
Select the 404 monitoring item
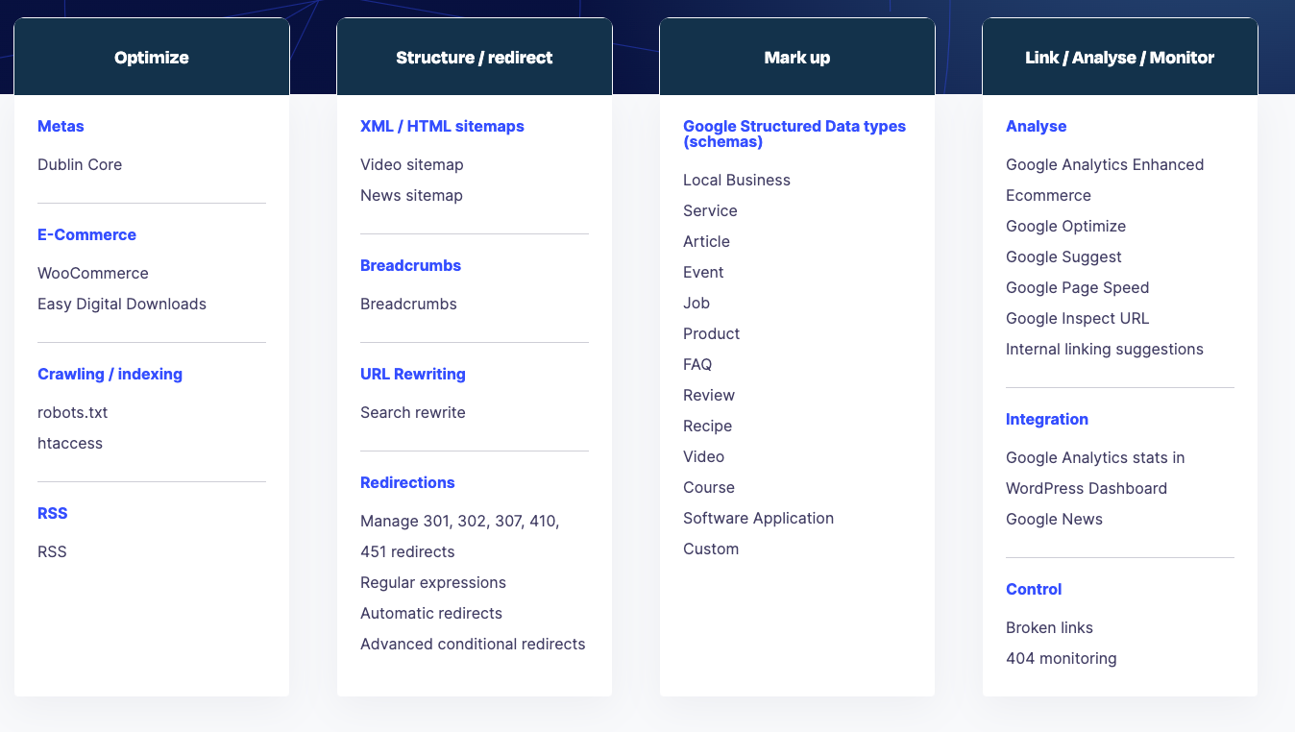click(x=1061, y=658)
